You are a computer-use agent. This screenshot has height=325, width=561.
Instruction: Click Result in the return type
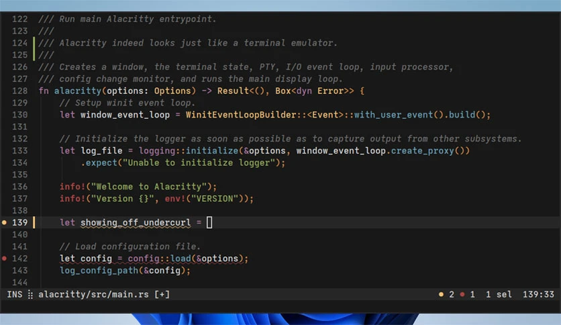coord(233,91)
